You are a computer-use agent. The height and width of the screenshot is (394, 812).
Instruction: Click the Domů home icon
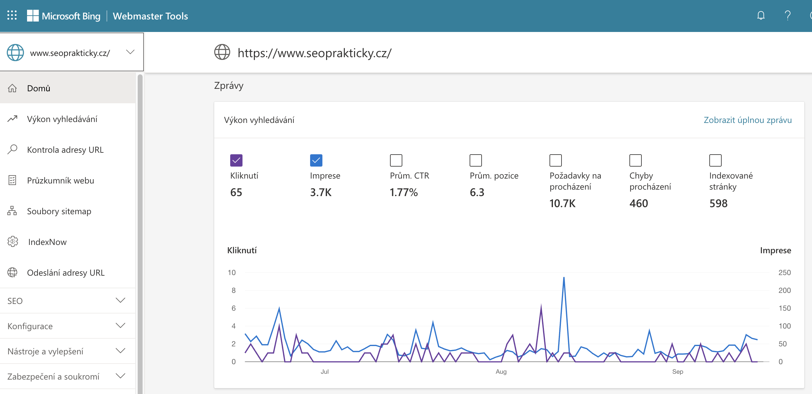coord(12,88)
